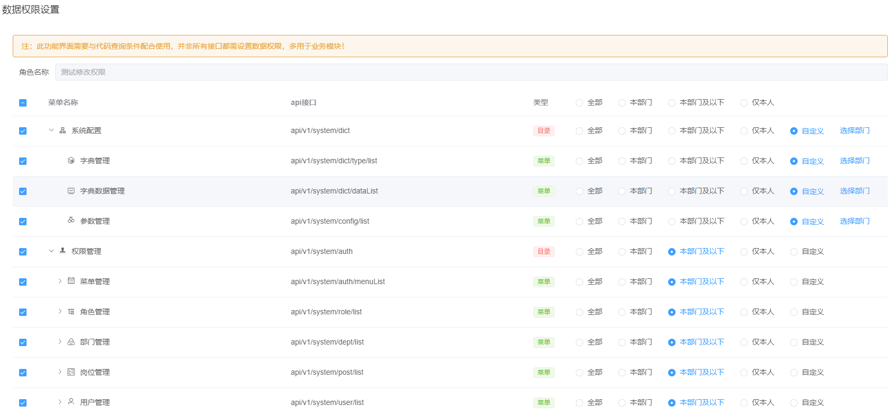
Task: Set 部门管理 row to 仅本人
Action: 744,342
